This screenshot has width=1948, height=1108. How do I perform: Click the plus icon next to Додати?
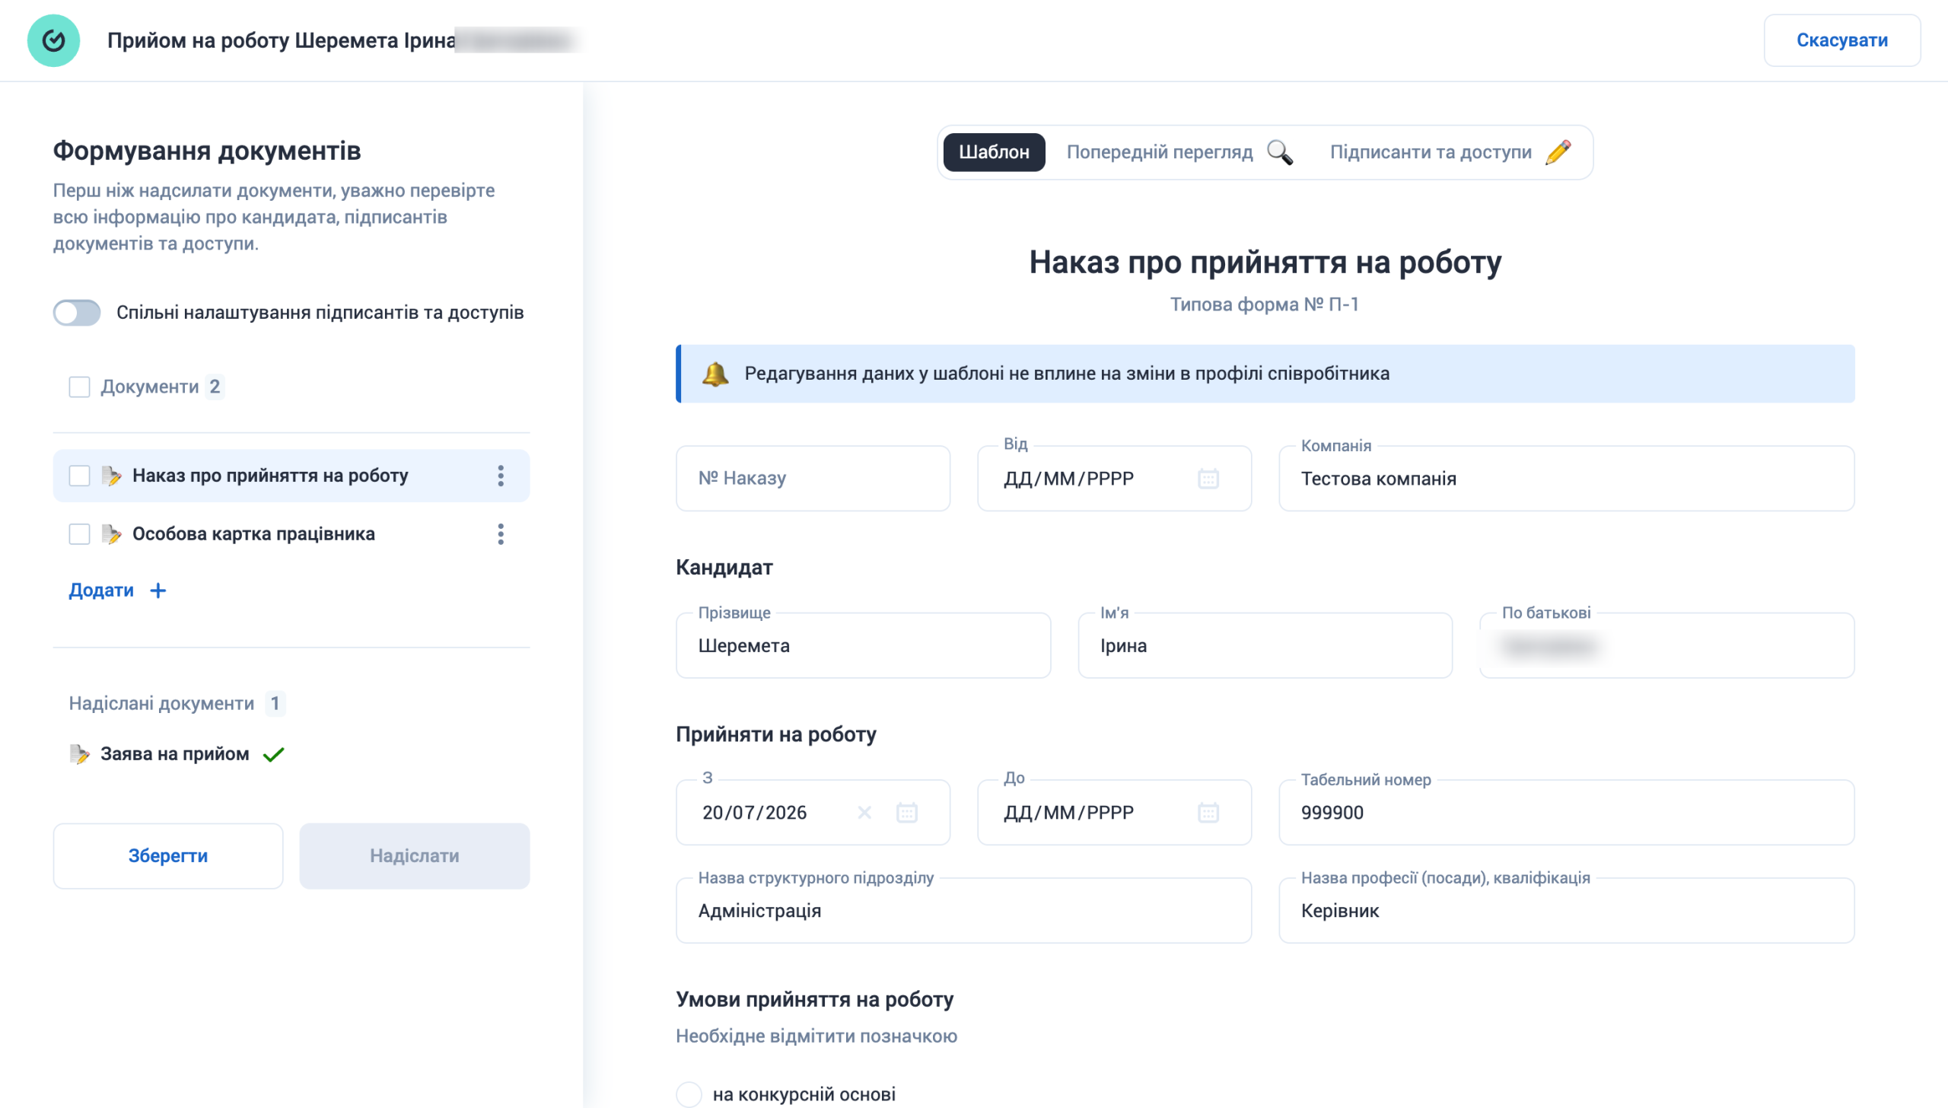pos(158,591)
